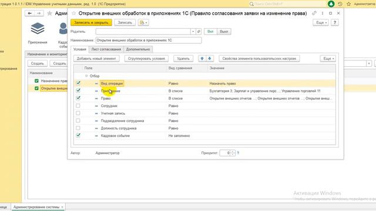Screen dimensions: 376x211
Task: Sort by Значение column header
Action: tap(271, 68)
